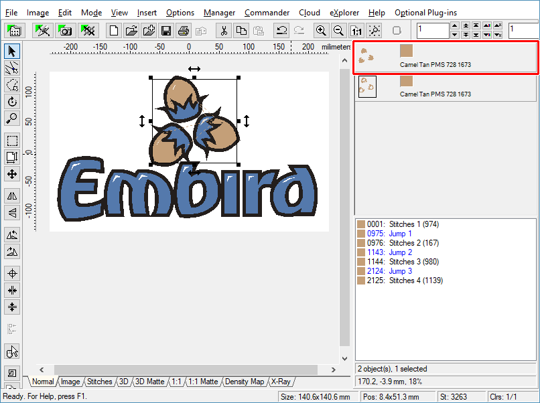
Task: Switch to the 1:1 Matte tab
Action: [203, 382]
